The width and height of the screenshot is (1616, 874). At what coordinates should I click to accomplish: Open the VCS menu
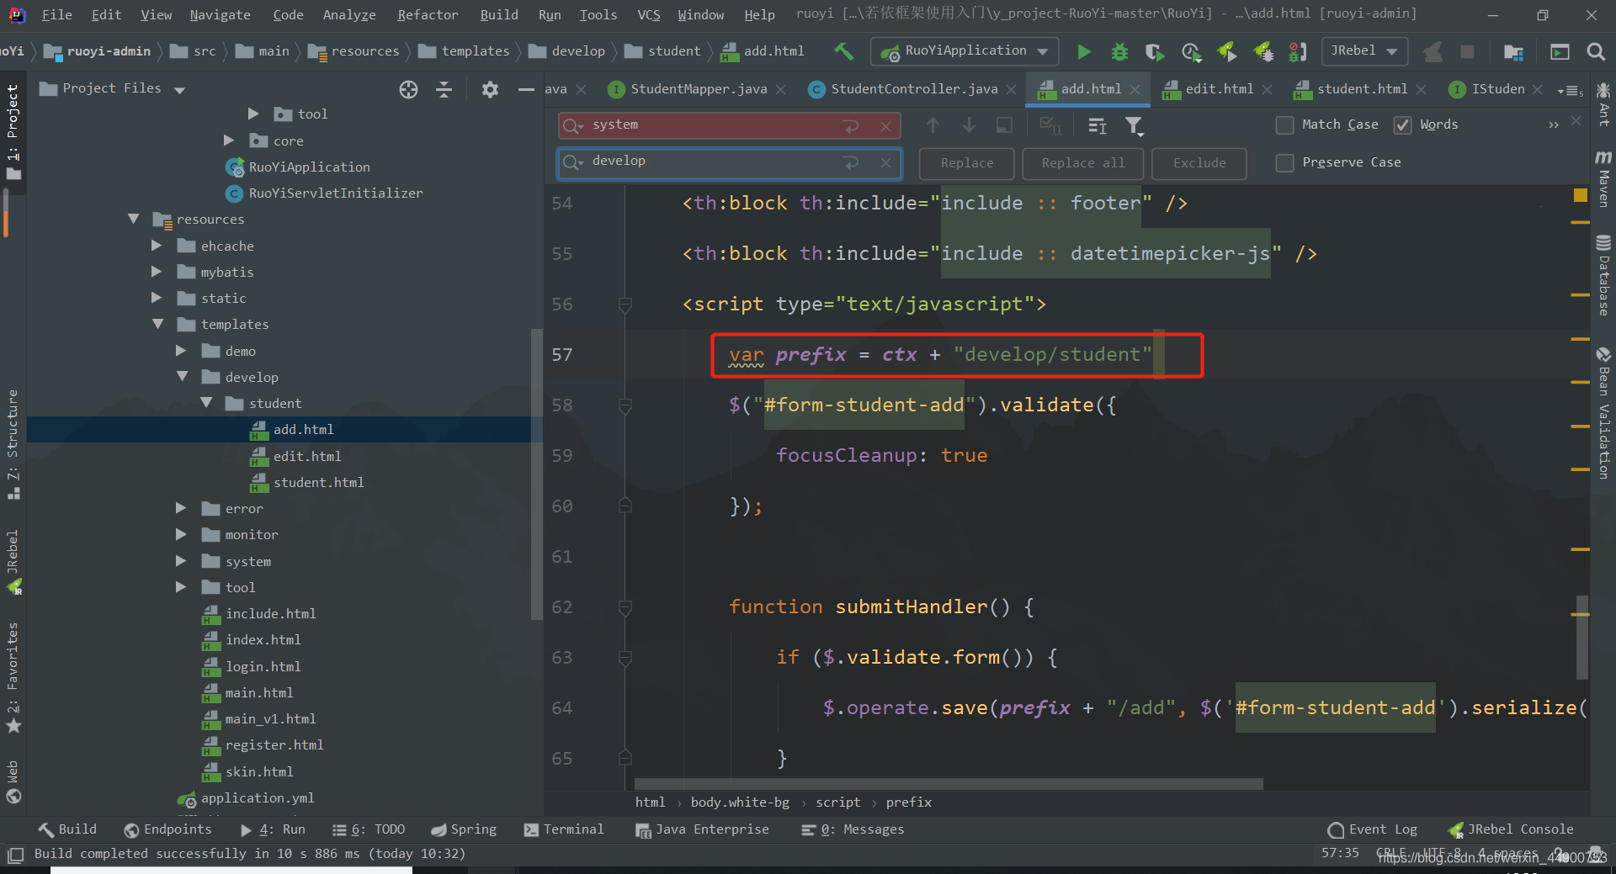(x=648, y=15)
